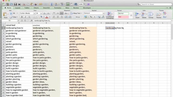
Task: Increase font size with the larger A
Action: coord(44,13)
